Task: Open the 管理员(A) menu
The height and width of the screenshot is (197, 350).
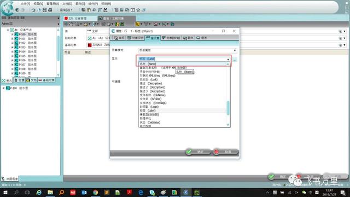Action: [52, 4]
